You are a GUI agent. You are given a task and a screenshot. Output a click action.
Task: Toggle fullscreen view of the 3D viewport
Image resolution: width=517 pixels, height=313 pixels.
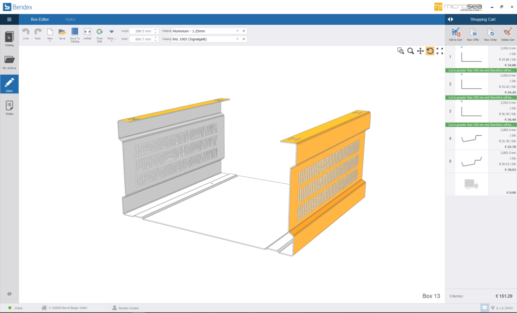[x=440, y=51]
